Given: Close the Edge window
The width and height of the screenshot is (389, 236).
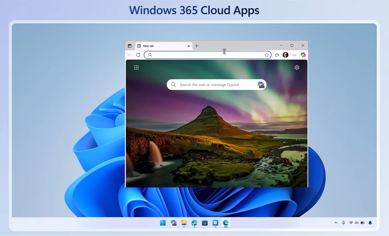Looking at the screenshot, I should pyautogui.click(x=303, y=45).
